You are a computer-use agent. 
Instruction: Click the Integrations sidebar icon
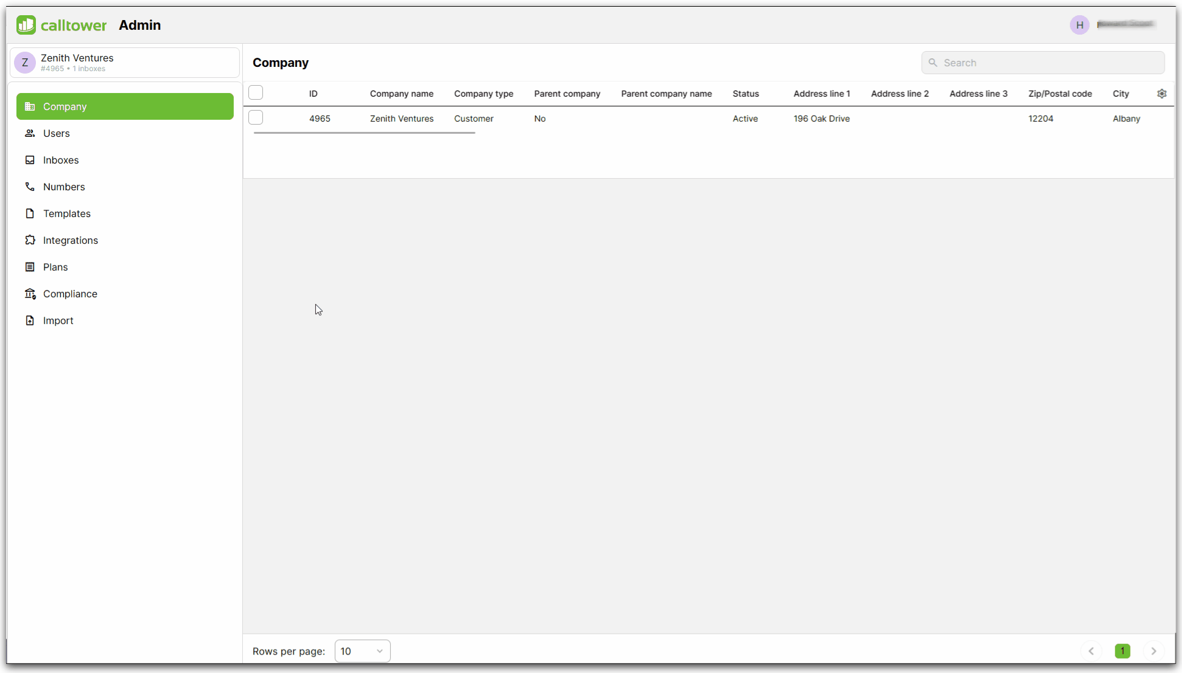tap(29, 240)
